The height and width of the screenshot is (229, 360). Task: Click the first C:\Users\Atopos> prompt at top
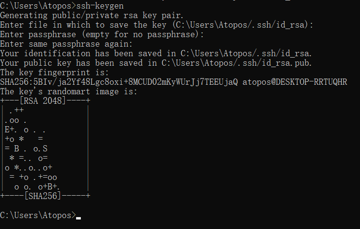[38, 5]
